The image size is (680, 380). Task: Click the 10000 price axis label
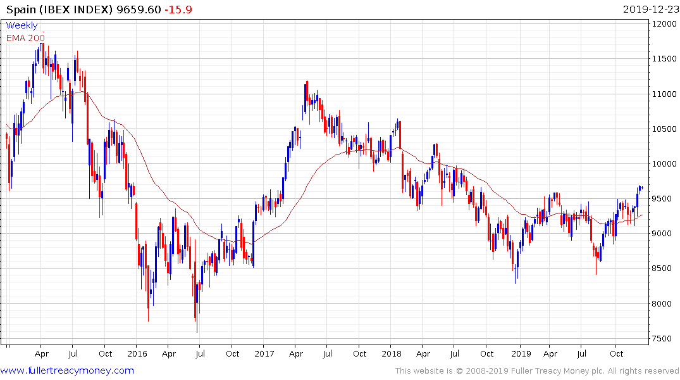[x=664, y=164]
